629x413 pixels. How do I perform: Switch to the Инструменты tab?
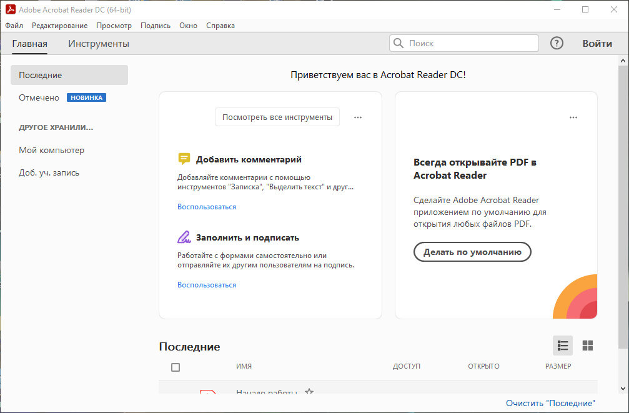99,43
